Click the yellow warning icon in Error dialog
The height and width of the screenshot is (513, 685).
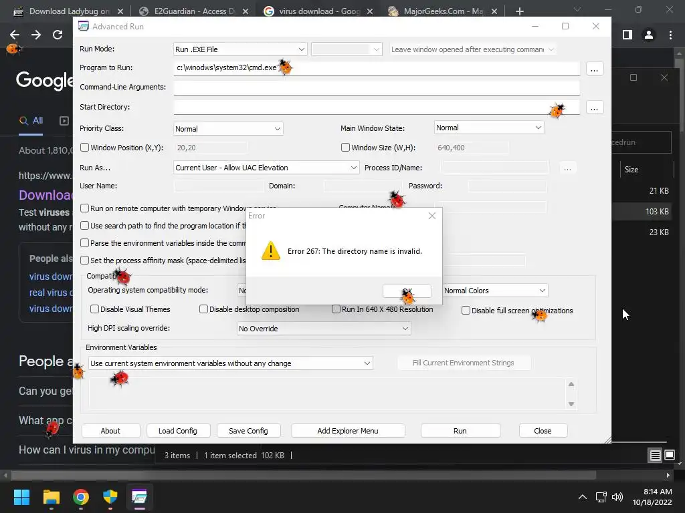tap(270, 251)
